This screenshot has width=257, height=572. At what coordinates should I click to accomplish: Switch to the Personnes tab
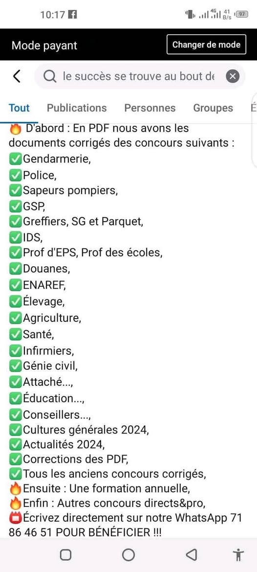coord(150,108)
